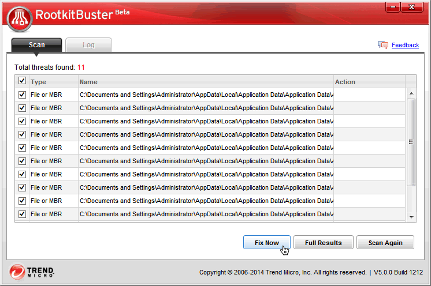431x286 pixels.
Task: Click the 'Total threats found: 11' text
Action: tap(50, 67)
